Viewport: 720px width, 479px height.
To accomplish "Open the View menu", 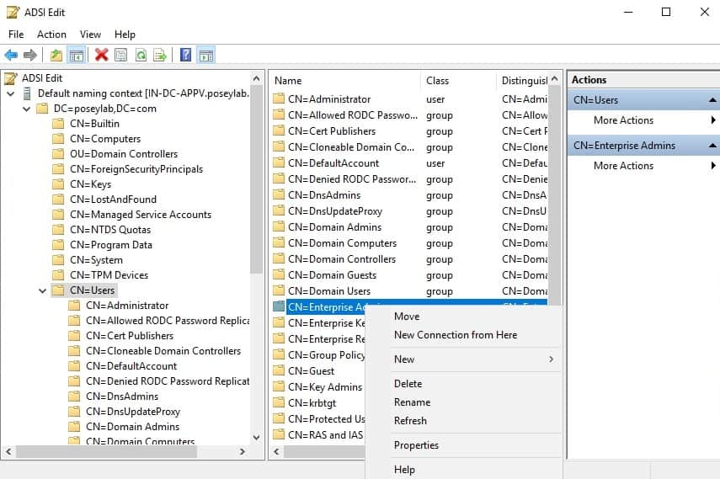I will (90, 35).
